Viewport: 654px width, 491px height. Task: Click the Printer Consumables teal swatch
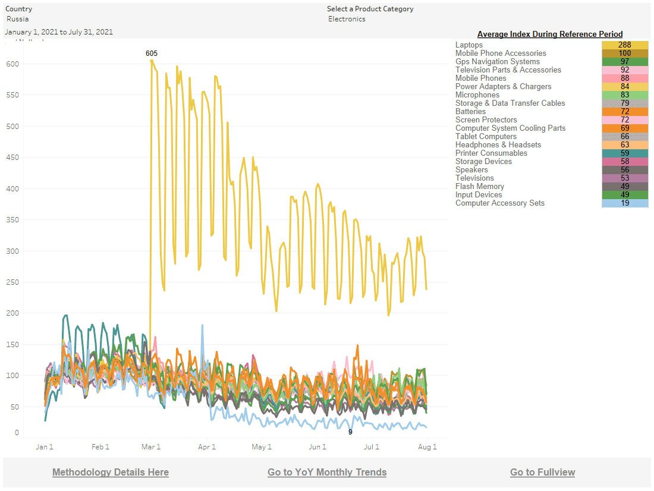coord(625,153)
